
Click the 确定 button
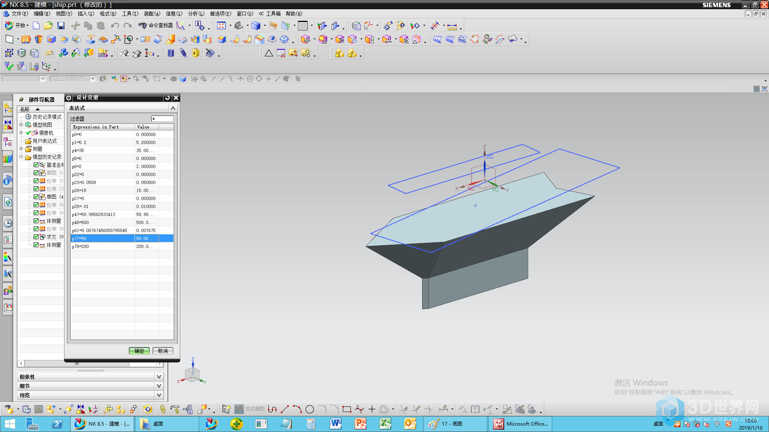(139, 351)
